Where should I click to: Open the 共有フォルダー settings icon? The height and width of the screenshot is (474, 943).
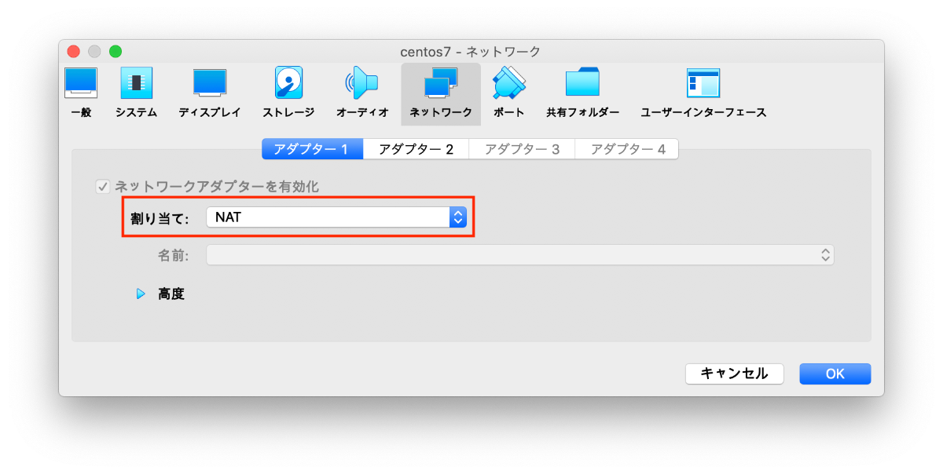coord(583,93)
